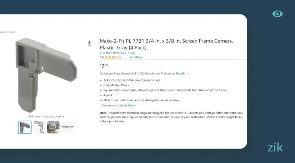This screenshot has height=163, width=295.
Task: Open the 32 ratings link
Action: [136, 57]
